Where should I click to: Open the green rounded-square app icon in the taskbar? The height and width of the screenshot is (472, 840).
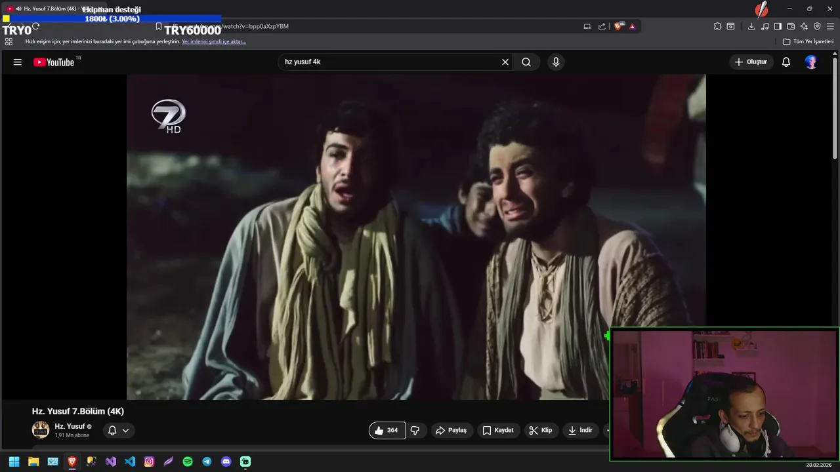(x=245, y=462)
